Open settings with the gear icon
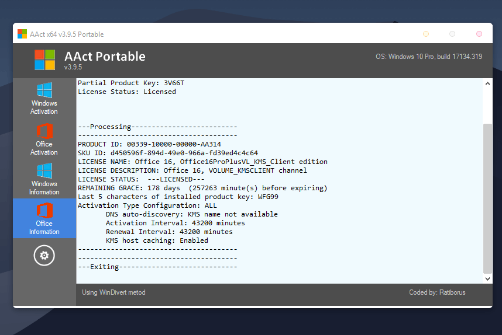The image size is (502, 335). click(x=44, y=256)
